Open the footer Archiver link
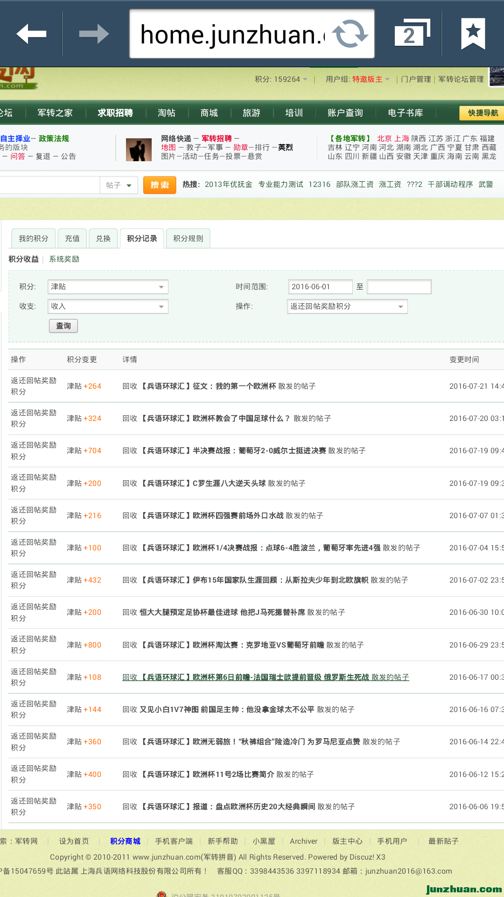504x897 pixels. (303, 841)
